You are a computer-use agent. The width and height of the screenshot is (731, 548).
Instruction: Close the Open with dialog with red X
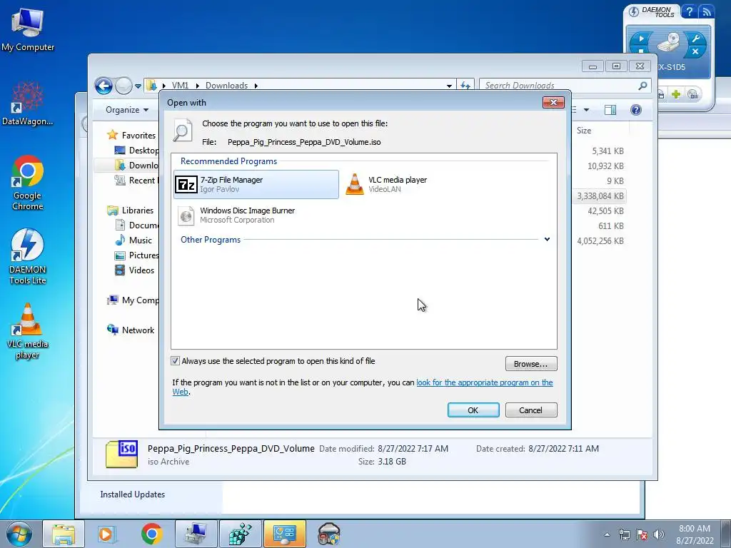(x=553, y=103)
